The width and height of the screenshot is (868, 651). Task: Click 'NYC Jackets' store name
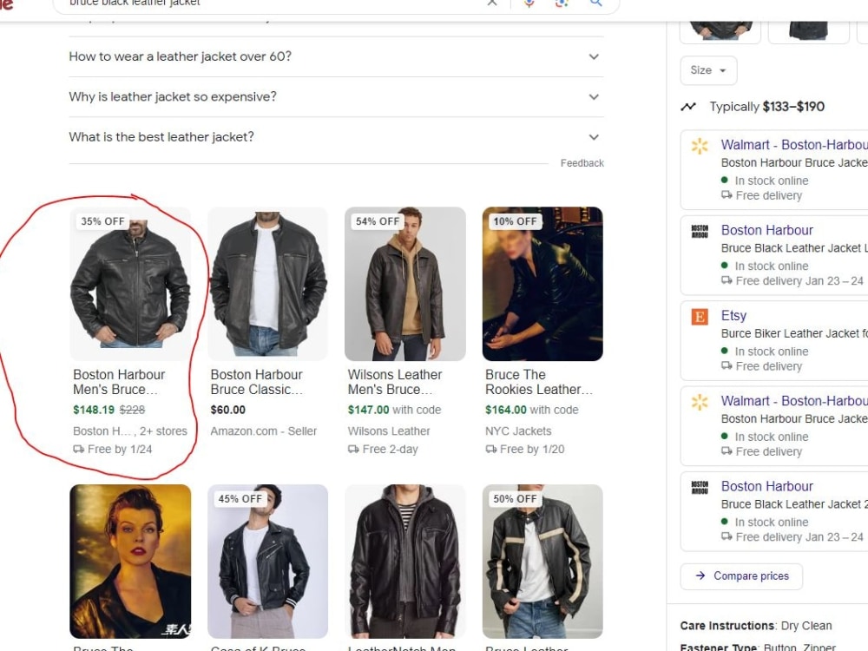click(518, 431)
